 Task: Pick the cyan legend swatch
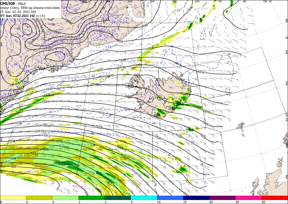pyautogui.click(x=144, y=198)
